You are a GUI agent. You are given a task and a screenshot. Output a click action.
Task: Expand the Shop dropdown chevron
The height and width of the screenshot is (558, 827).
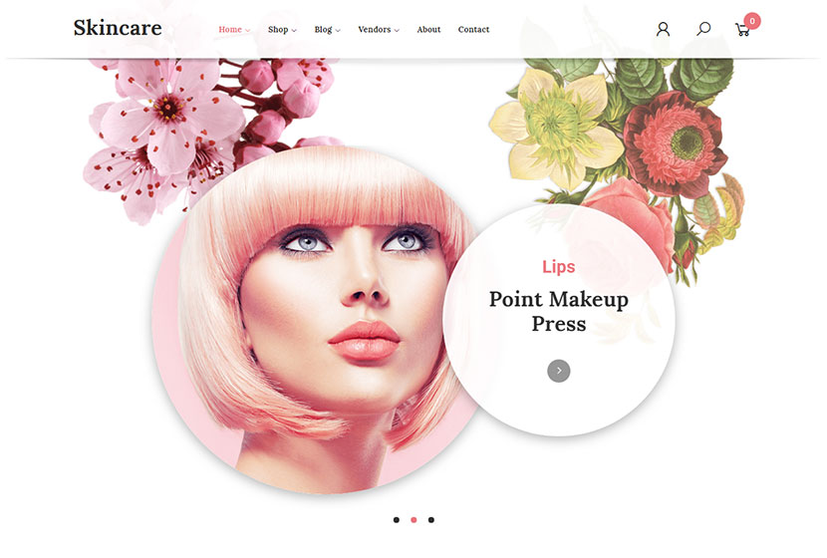click(294, 31)
